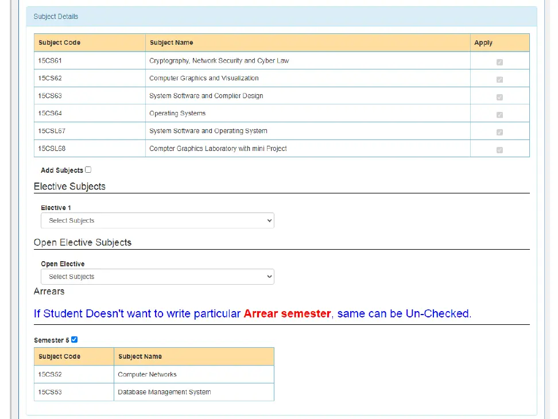This screenshot has height=419, width=558.
Task: Click the Add Subjects label
Action: pyautogui.click(x=61, y=170)
